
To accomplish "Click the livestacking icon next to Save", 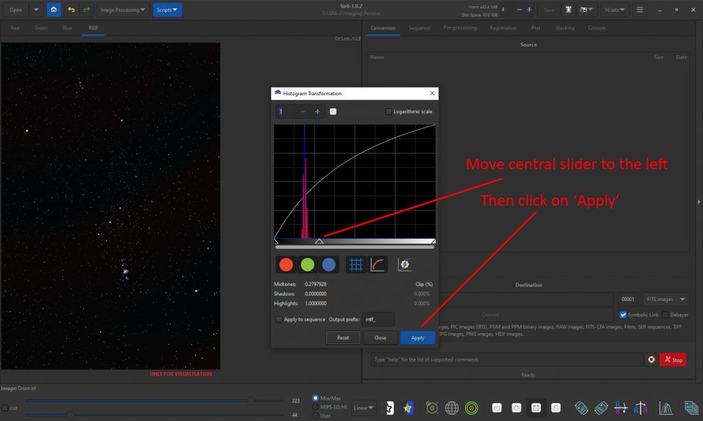I will pyautogui.click(x=568, y=10).
